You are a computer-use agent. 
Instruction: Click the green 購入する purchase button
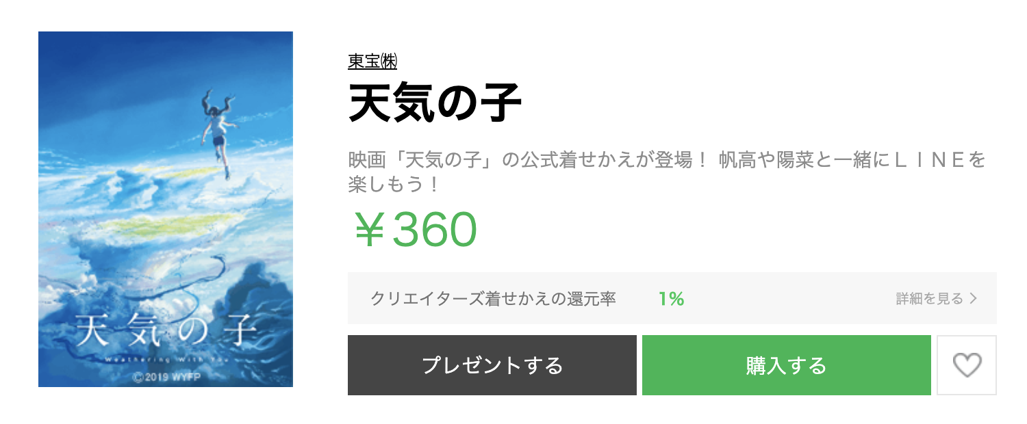point(787,365)
